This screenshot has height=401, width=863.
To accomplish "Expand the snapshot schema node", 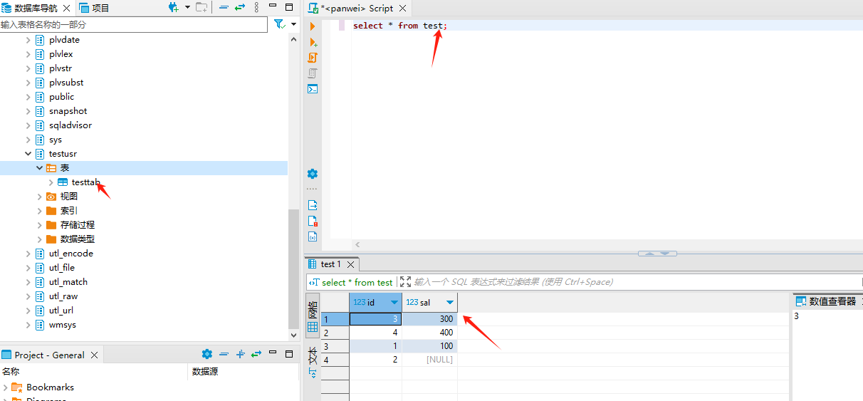I will click(x=28, y=111).
